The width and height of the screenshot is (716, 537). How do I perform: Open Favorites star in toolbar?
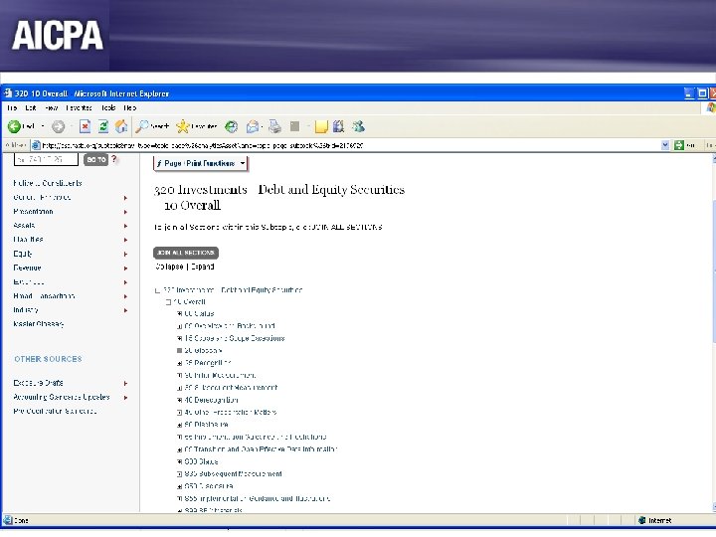(183, 126)
